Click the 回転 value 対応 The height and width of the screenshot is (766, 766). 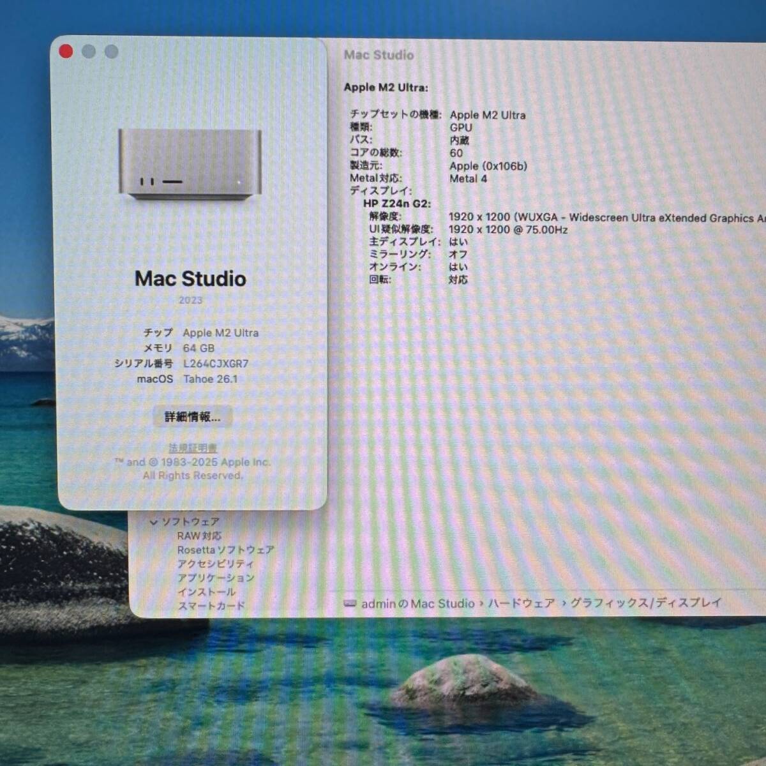(458, 280)
